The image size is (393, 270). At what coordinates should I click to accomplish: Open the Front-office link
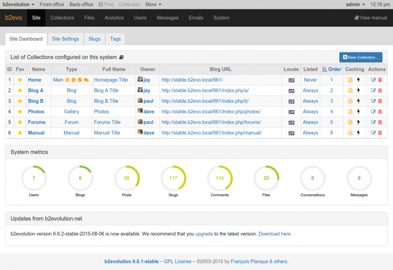[52, 4]
